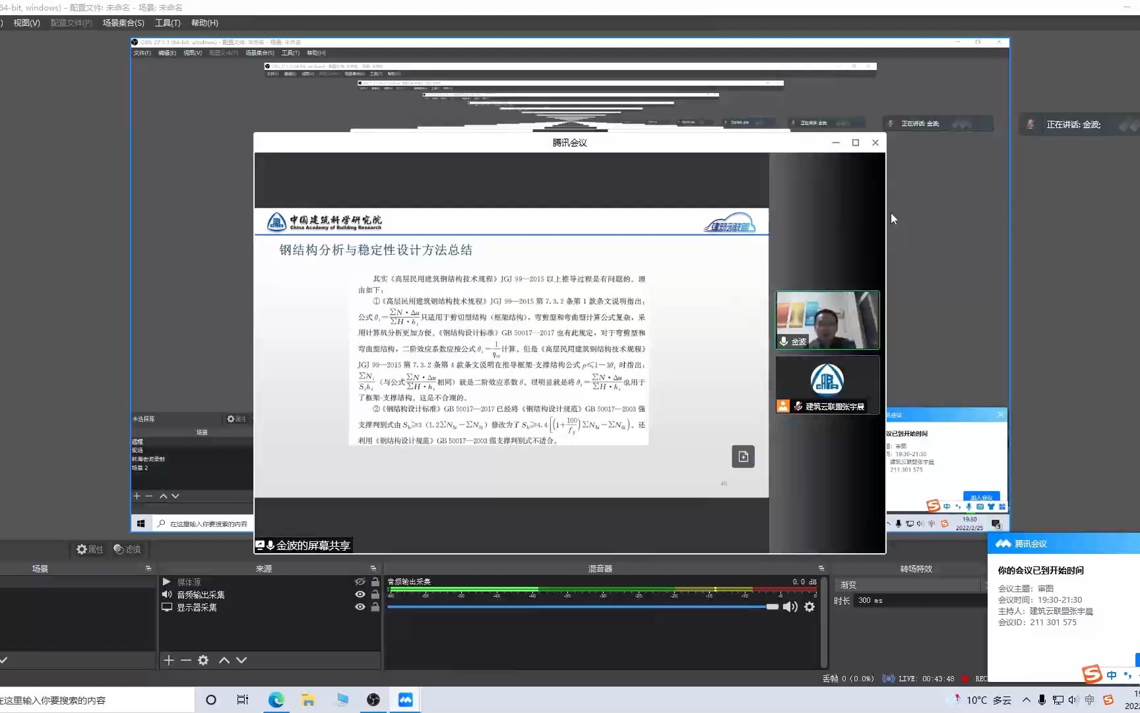Select scene 林海老师录制 in the nested OBS

148,459
